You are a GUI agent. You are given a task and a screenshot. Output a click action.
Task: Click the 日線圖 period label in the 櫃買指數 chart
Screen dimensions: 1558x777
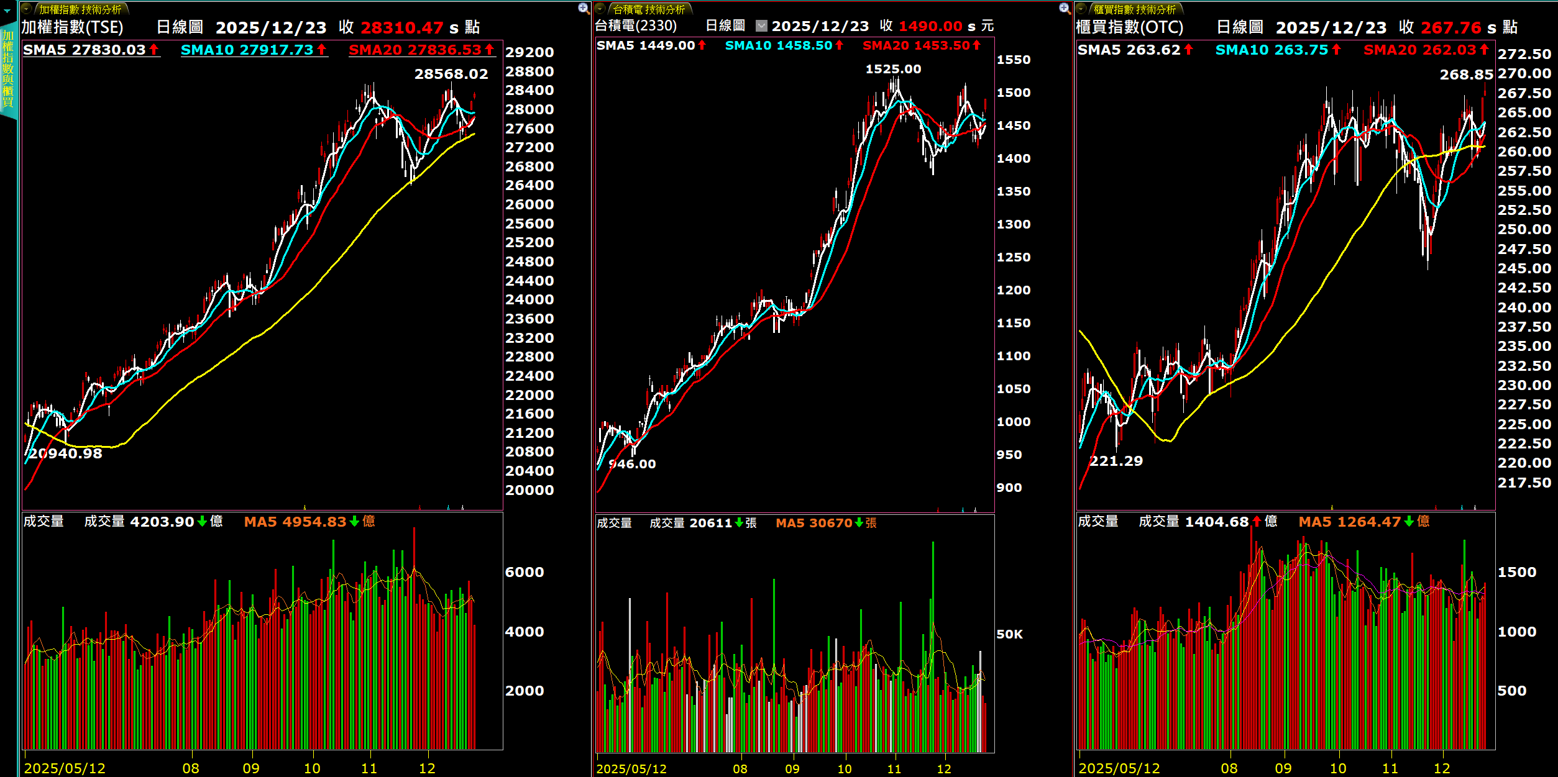click(x=1239, y=27)
